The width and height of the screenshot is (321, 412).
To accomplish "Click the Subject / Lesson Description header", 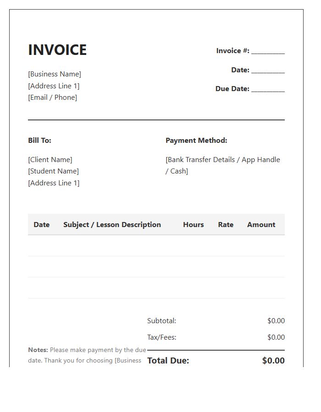I will (x=112, y=225).
